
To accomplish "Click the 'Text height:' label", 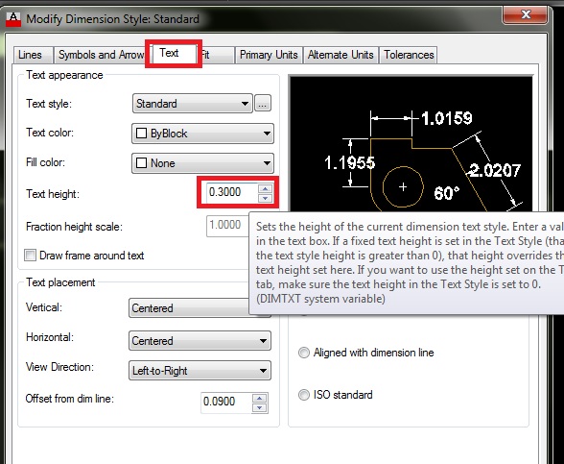I will pyautogui.click(x=53, y=194).
